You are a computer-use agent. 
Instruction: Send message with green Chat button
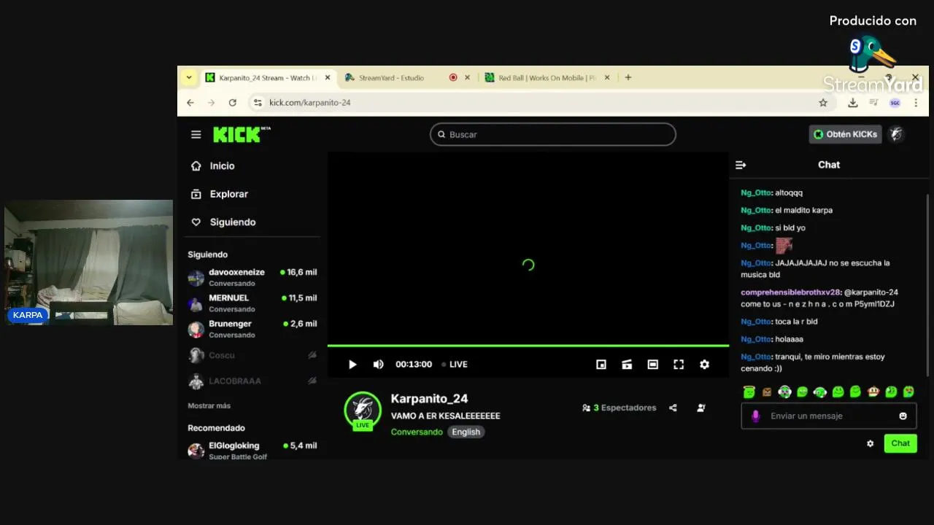point(900,443)
